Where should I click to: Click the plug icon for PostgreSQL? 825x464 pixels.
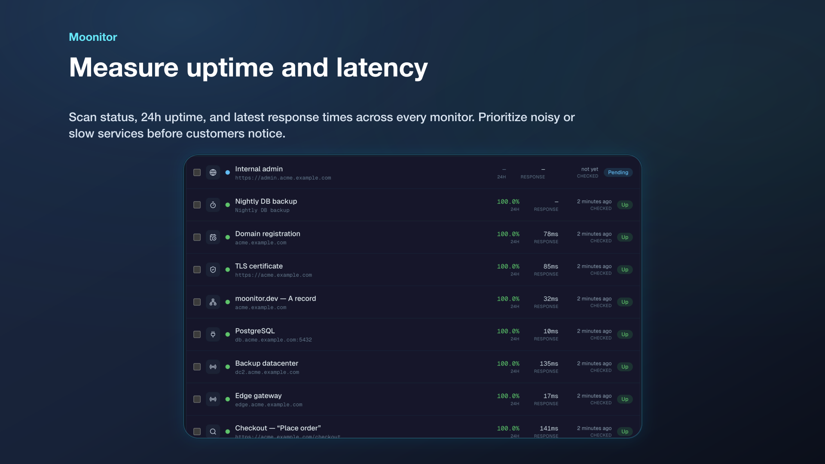pos(213,334)
